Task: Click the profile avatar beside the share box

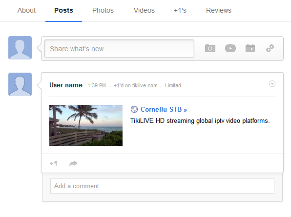Action: click(20, 48)
